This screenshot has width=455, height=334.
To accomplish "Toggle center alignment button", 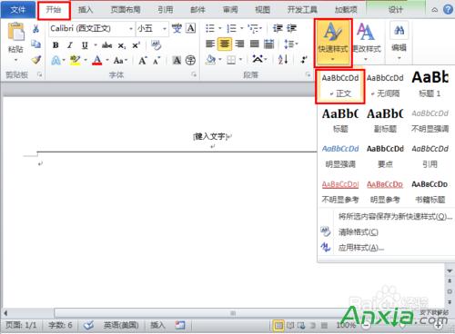I will 225,44.
